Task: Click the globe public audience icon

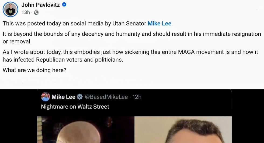Action: click(36, 13)
